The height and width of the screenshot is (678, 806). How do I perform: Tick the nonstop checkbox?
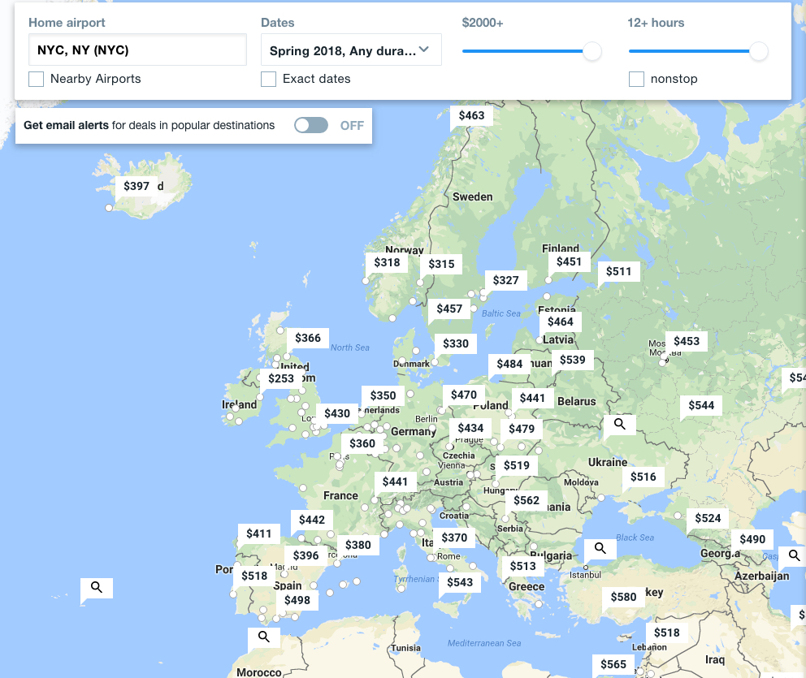[637, 79]
